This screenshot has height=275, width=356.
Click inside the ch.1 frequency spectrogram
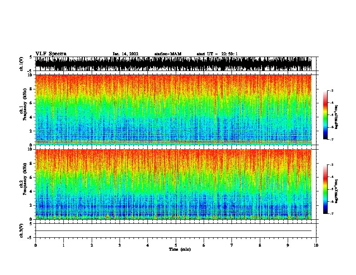[x=174, y=110]
